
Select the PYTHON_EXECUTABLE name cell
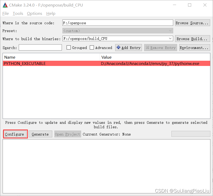coord(51,63)
